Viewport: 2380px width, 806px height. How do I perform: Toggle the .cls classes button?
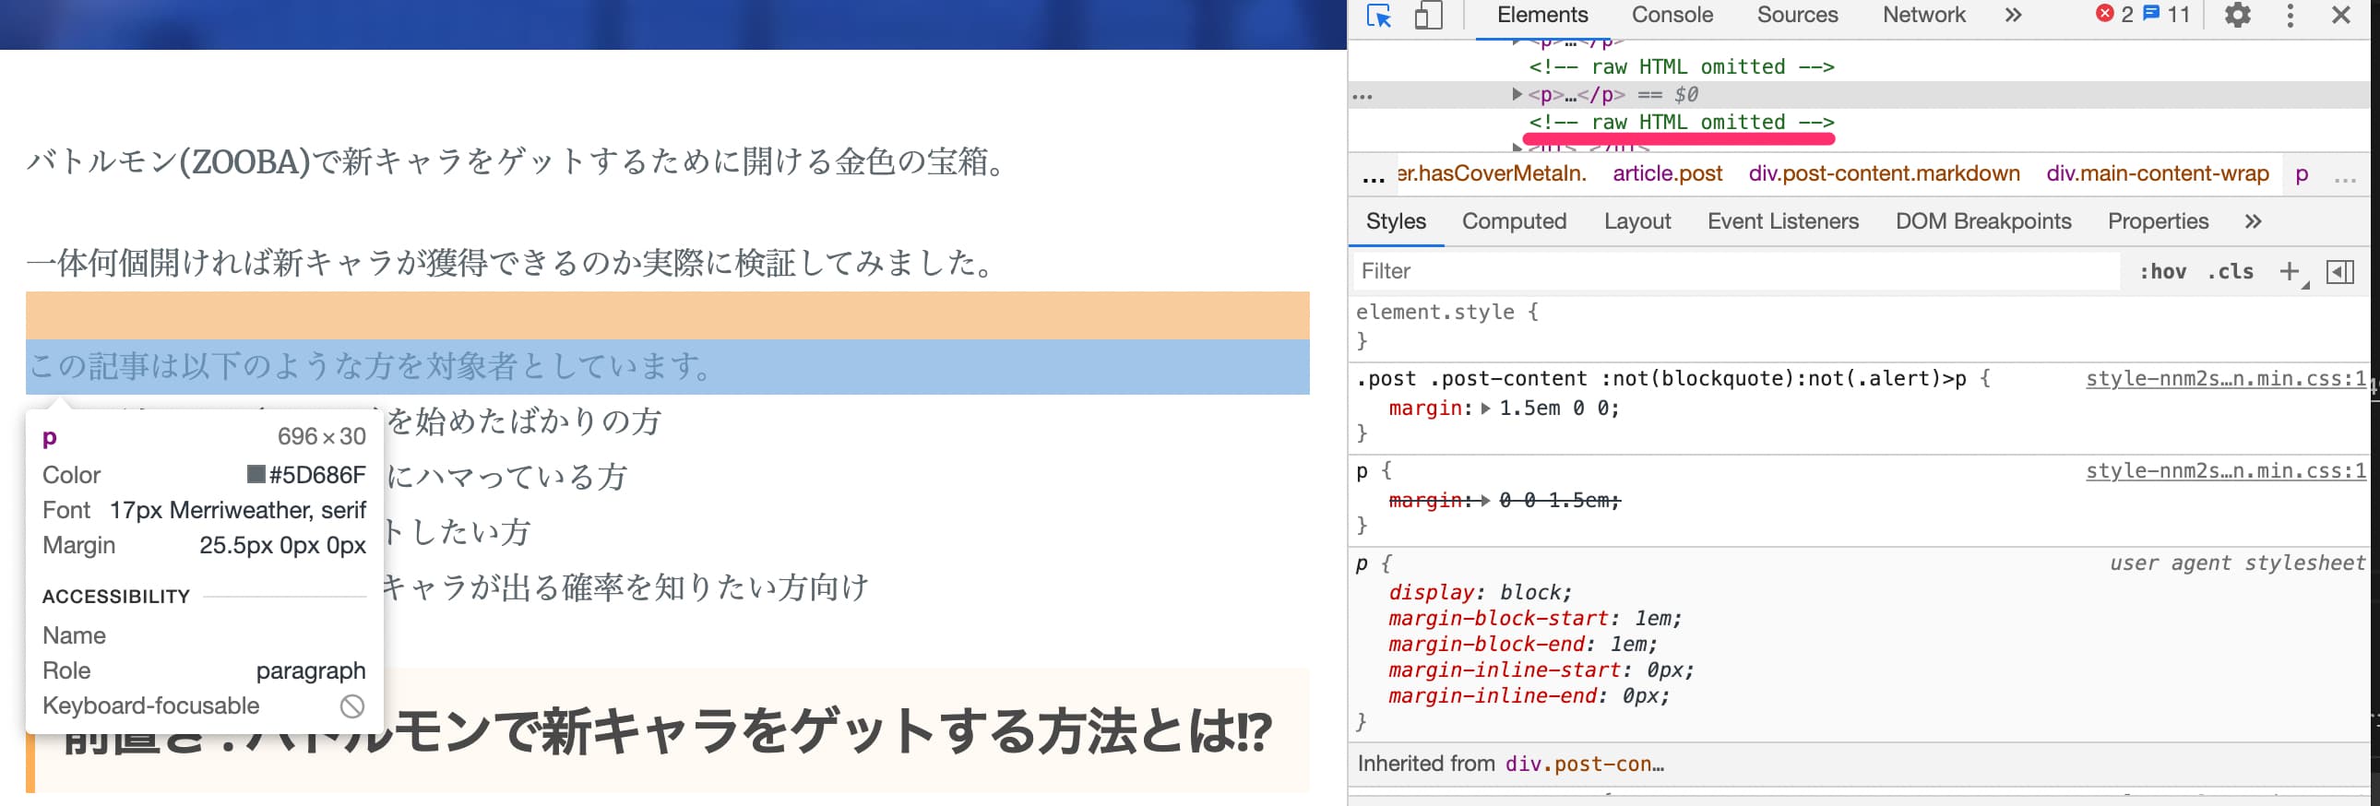pyautogui.click(x=2230, y=271)
